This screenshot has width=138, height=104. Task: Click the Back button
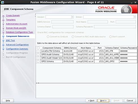coord(91,101)
